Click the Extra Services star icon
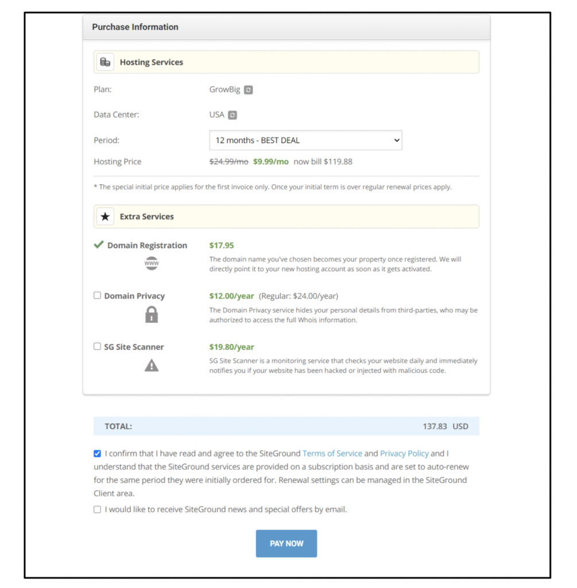 click(105, 216)
